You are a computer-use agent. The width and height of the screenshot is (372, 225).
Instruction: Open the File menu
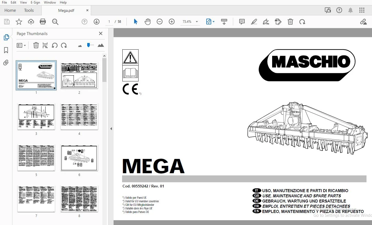4,2
